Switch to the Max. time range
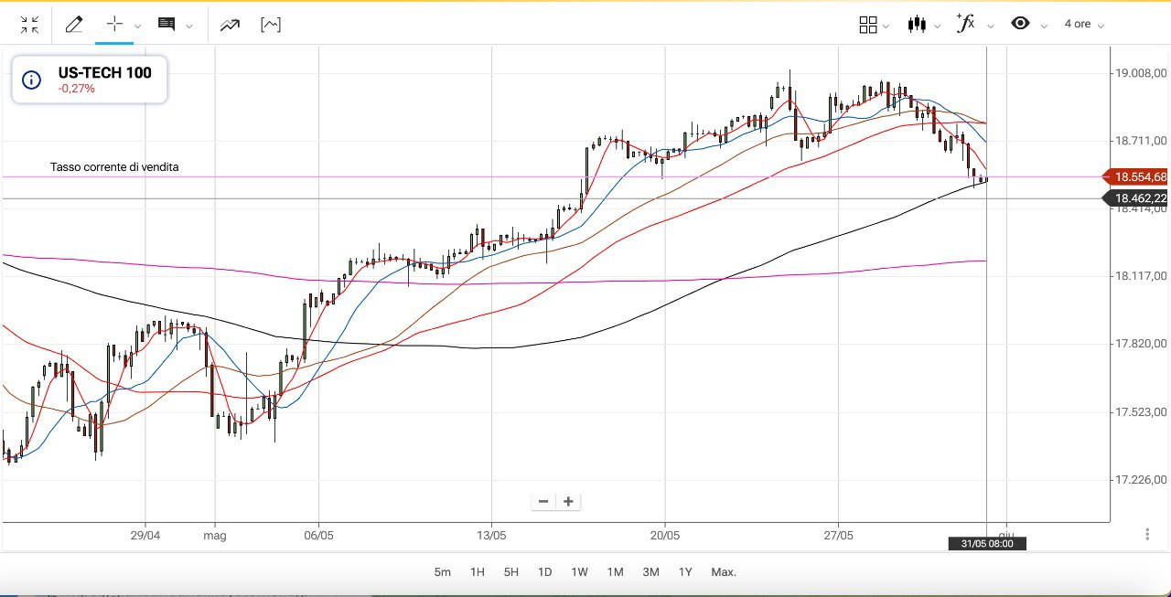 pyautogui.click(x=723, y=572)
